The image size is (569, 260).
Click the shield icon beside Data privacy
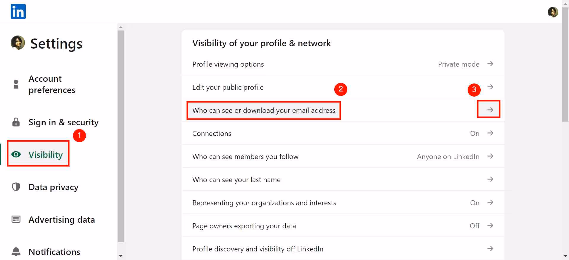pyautogui.click(x=15, y=187)
